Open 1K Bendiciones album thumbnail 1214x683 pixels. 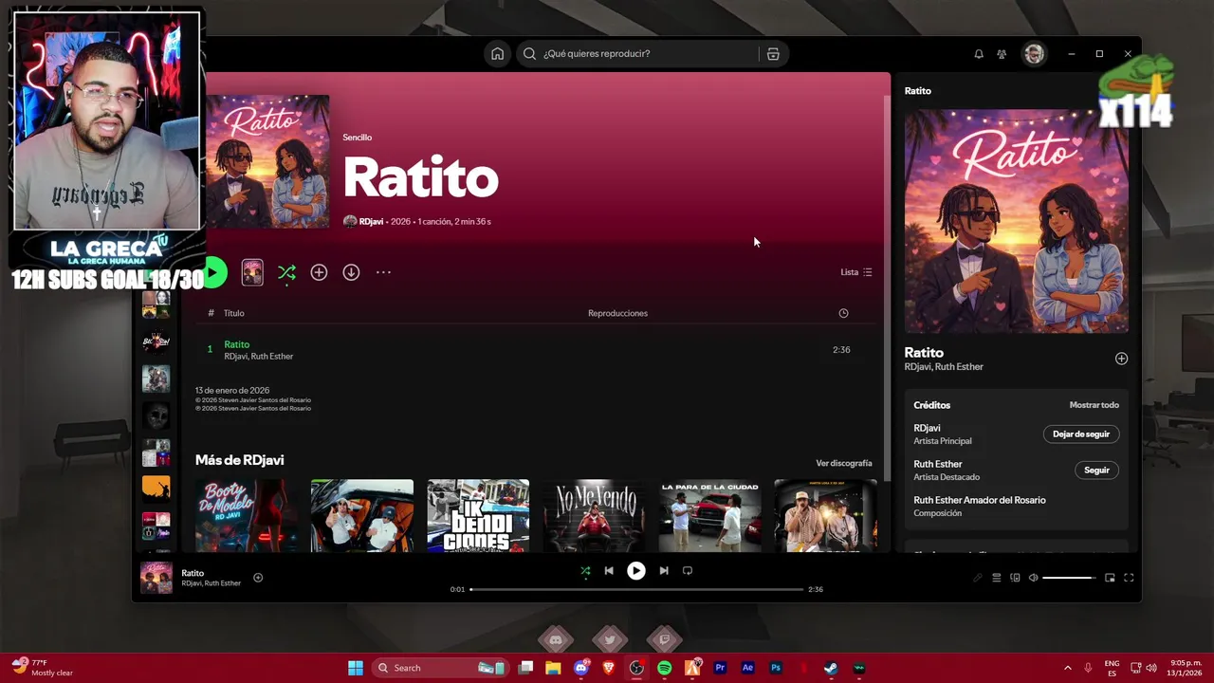point(478,515)
